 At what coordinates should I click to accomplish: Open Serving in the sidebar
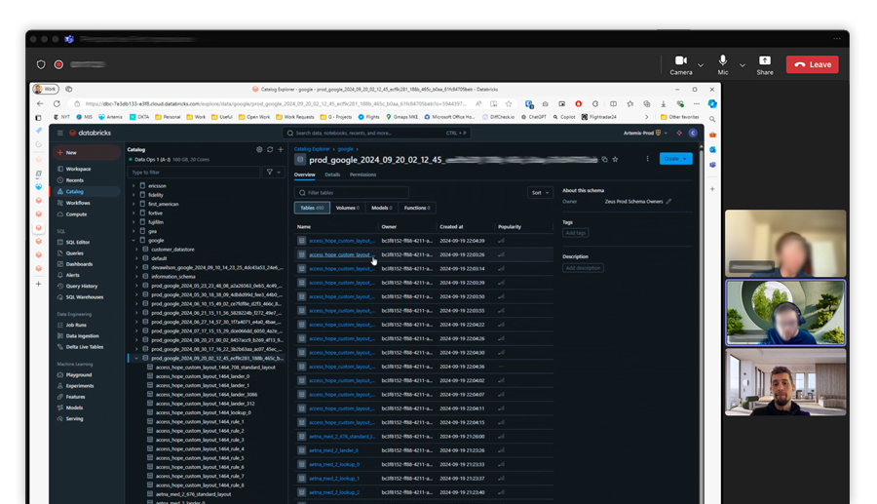74,418
